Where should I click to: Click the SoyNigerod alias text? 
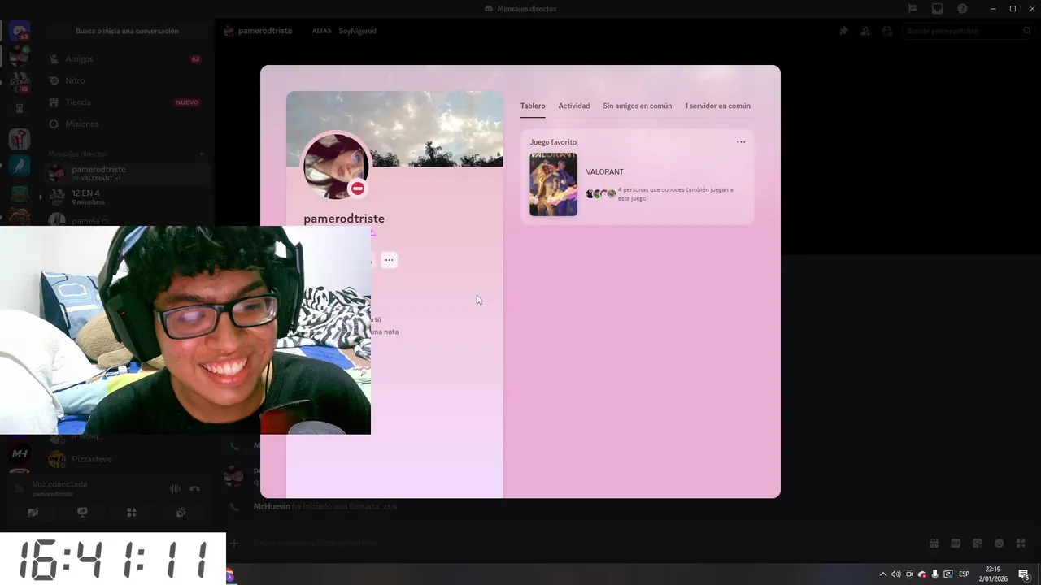[x=358, y=31]
